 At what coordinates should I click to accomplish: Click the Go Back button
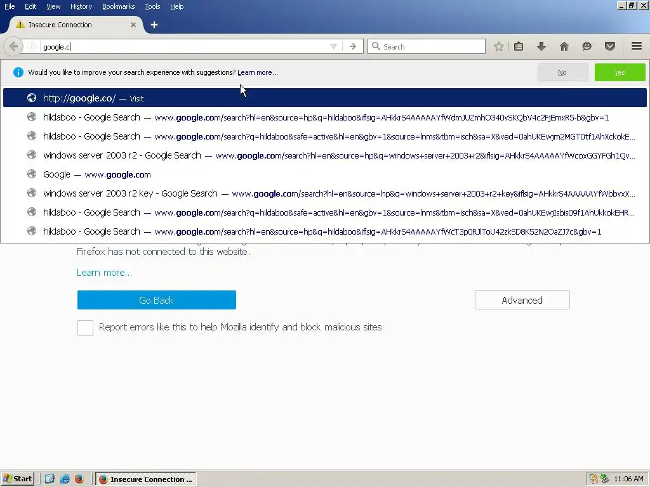click(x=157, y=300)
